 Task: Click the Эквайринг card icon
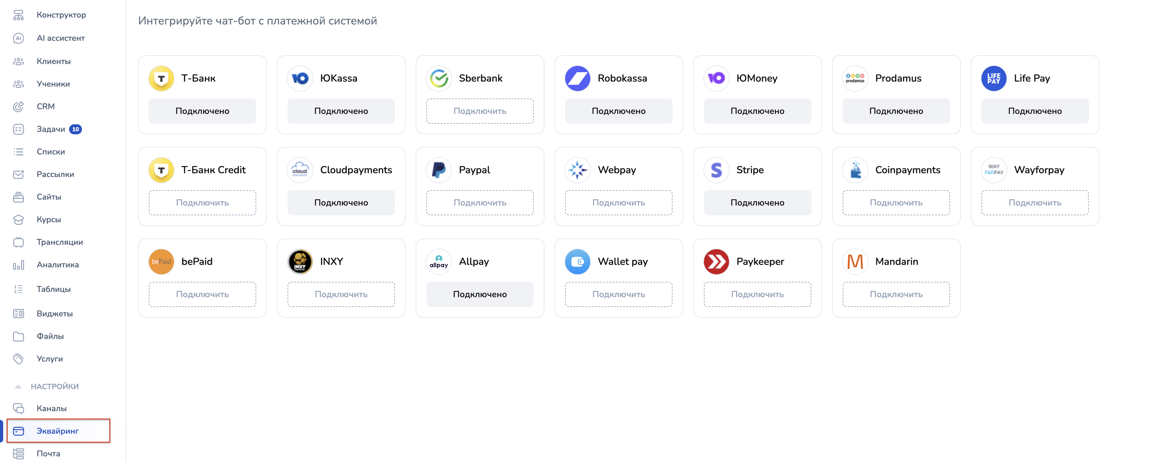[x=18, y=431]
